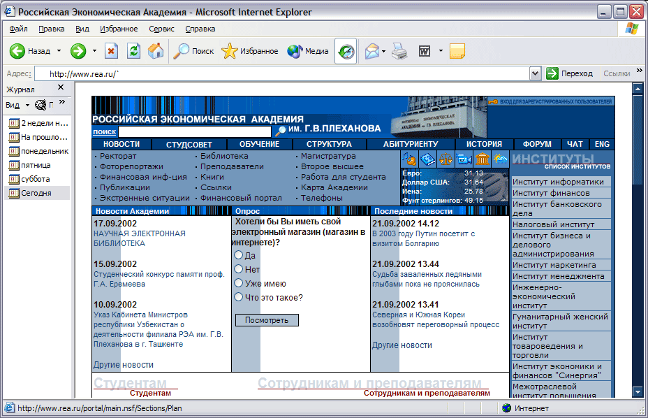The width and height of the screenshot is (648, 418).
Task: Open the Поиск search toolbar button
Action: pyautogui.click(x=193, y=51)
